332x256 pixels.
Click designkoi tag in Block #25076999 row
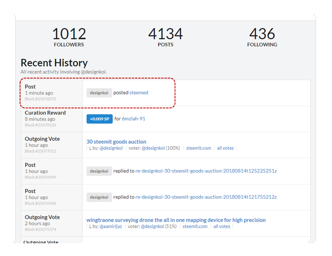[x=99, y=171]
